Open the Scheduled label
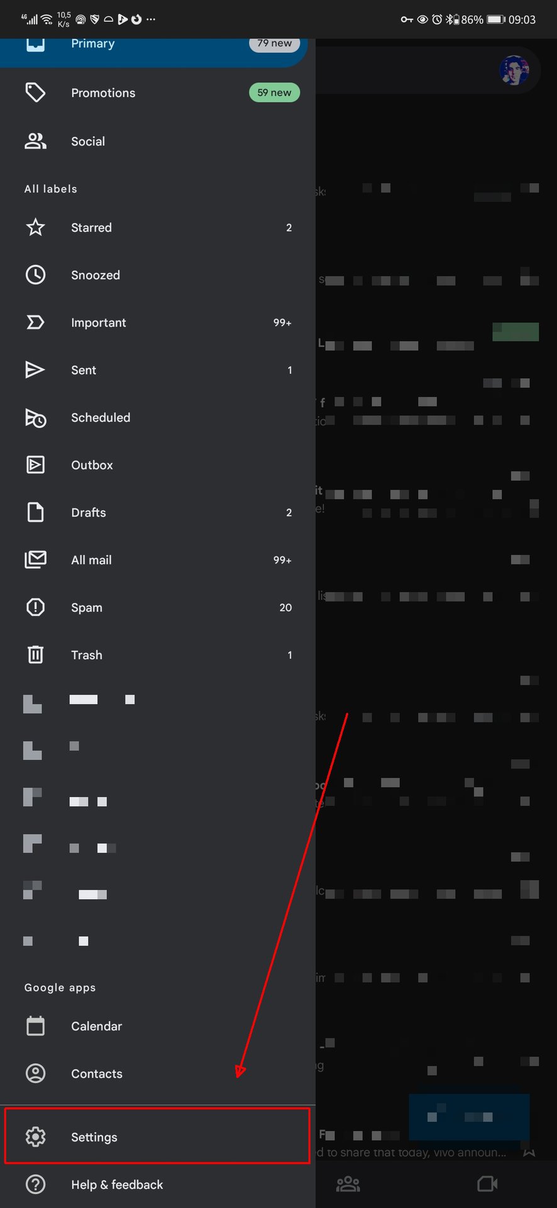The width and height of the screenshot is (557, 1208). tap(157, 418)
